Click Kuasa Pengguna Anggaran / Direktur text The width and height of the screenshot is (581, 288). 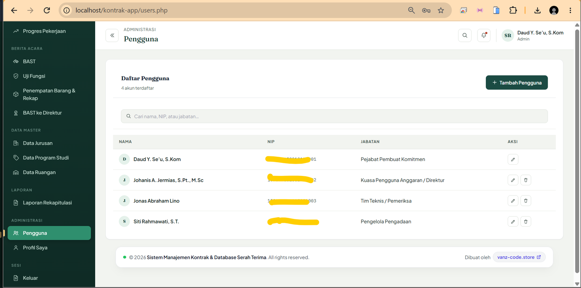tap(402, 180)
